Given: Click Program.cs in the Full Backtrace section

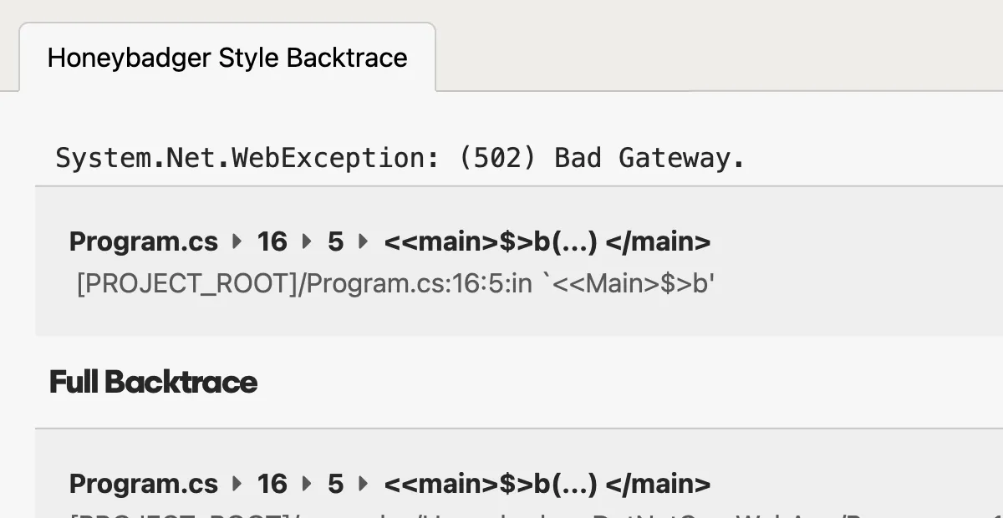Looking at the screenshot, I should point(143,484).
